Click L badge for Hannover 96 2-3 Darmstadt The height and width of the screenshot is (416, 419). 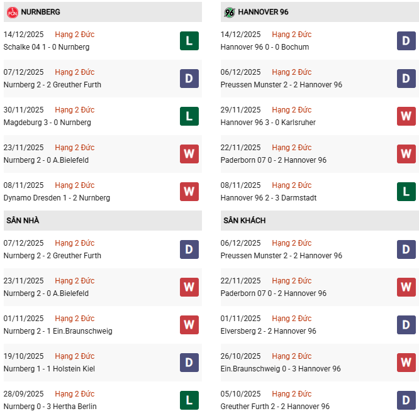pyautogui.click(x=406, y=192)
